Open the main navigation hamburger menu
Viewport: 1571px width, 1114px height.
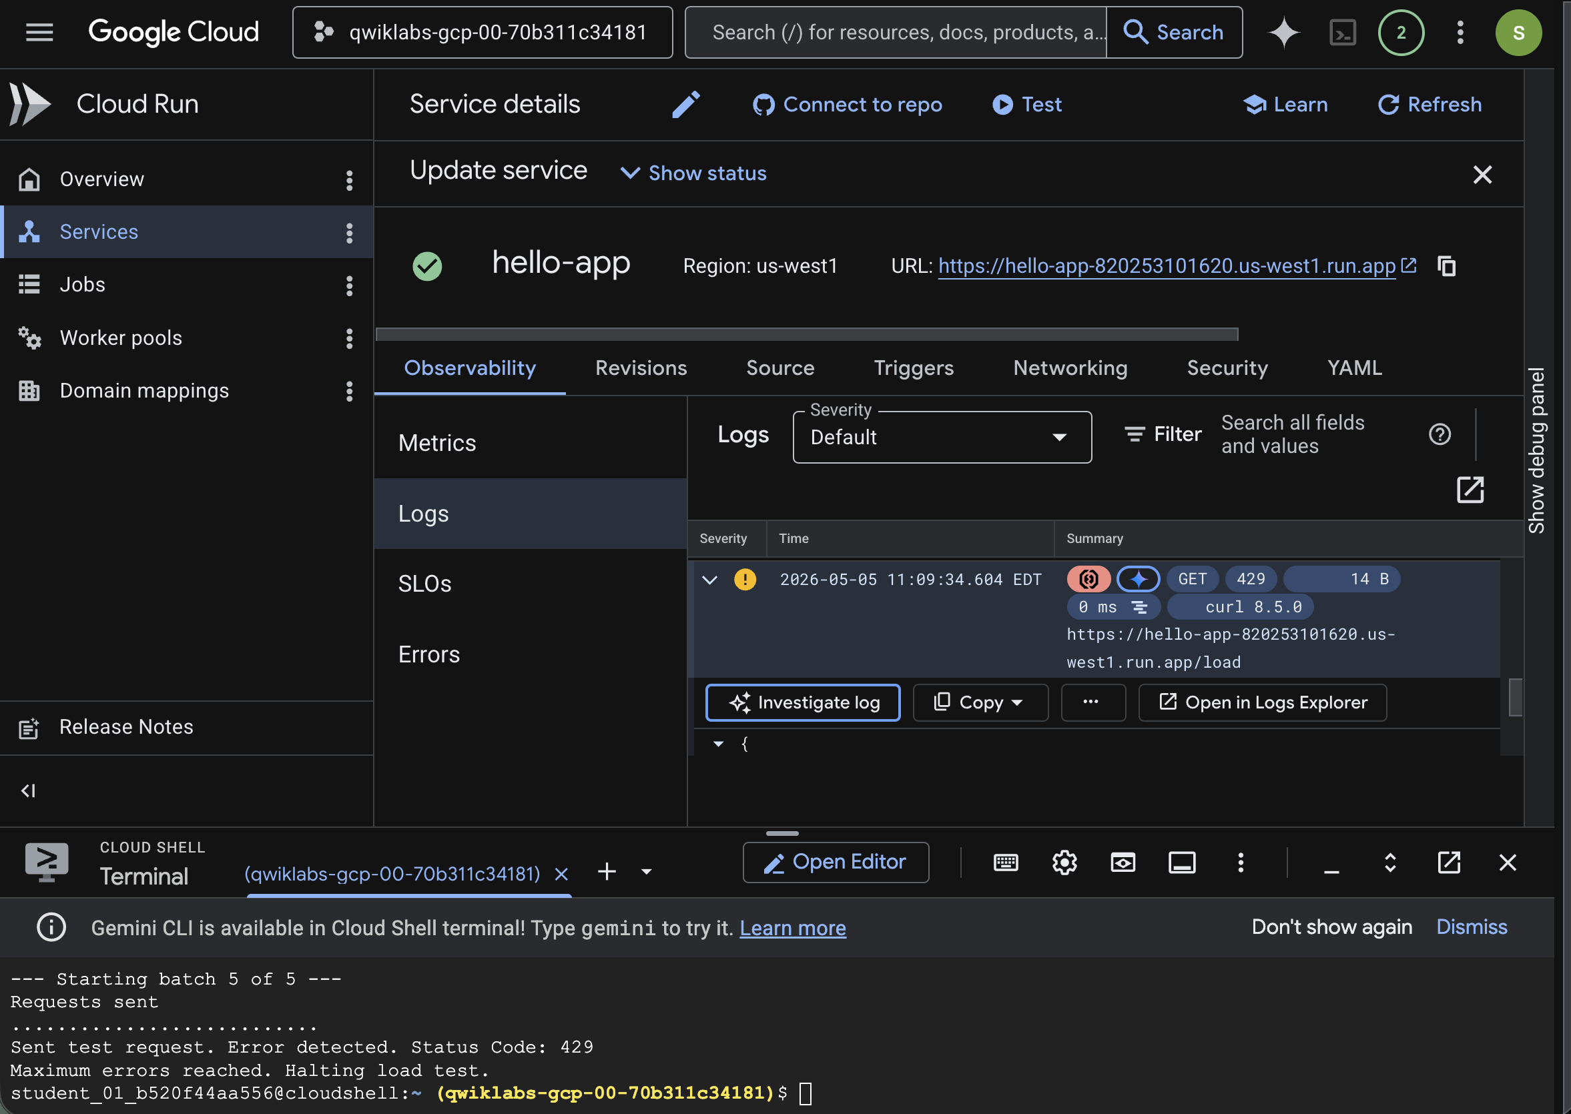point(39,32)
